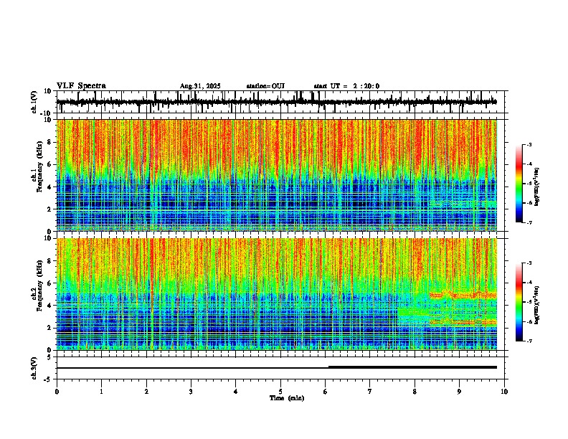Screen dimensions: 568x439
Task: Click inside the ch.1 frequency spectrogram
Action: (x=276, y=175)
